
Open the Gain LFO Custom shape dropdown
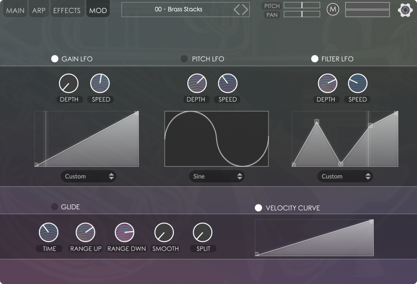(x=88, y=176)
